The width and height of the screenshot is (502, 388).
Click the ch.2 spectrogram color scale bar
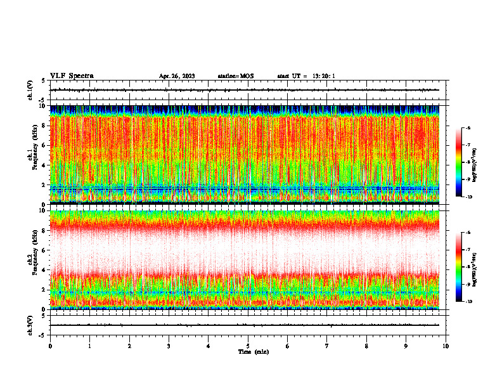[459, 267]
